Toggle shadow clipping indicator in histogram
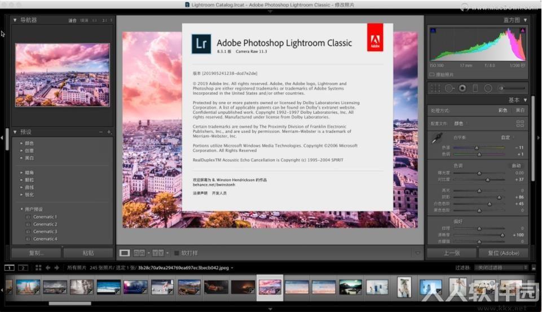Screen dimensions: 542x312 coord(433,31)
